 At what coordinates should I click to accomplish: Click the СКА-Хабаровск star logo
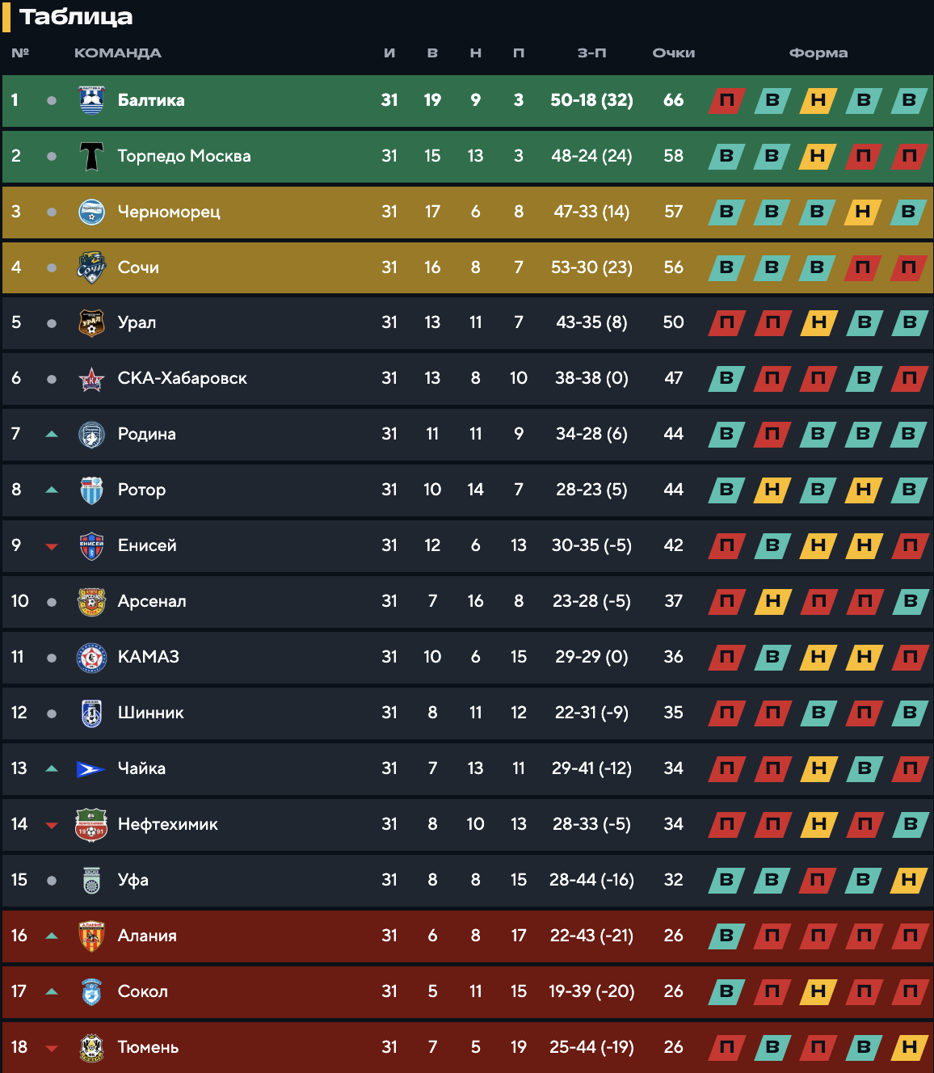coord(91,378)
